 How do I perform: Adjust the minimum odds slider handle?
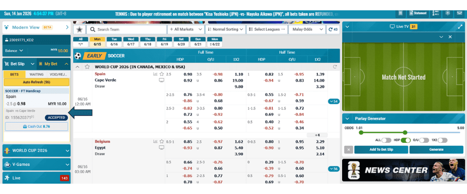pyautogui.click(x=361, y=132)
